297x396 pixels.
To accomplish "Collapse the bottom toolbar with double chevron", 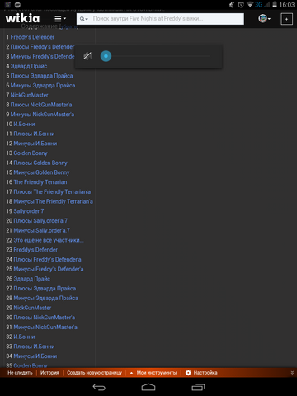I will [x=292, y=373].
